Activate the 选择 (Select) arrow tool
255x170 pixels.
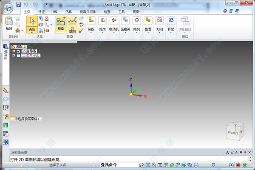32,21
